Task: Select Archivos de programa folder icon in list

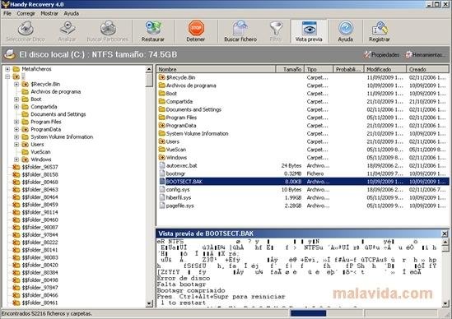Action: (161, 86)
